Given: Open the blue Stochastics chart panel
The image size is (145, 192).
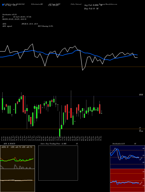Looking at the screenshot, I should click(x=127, y=157).
